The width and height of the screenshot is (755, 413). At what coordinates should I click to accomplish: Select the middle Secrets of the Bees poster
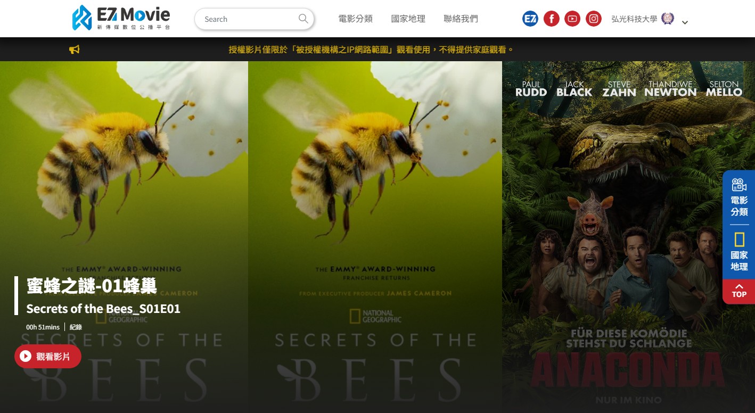pos(375,237)
